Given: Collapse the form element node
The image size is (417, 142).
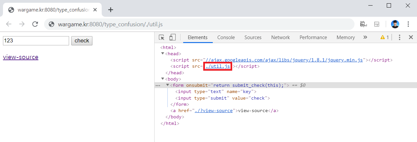Looking at the screenshot, I should pos(167,85).
